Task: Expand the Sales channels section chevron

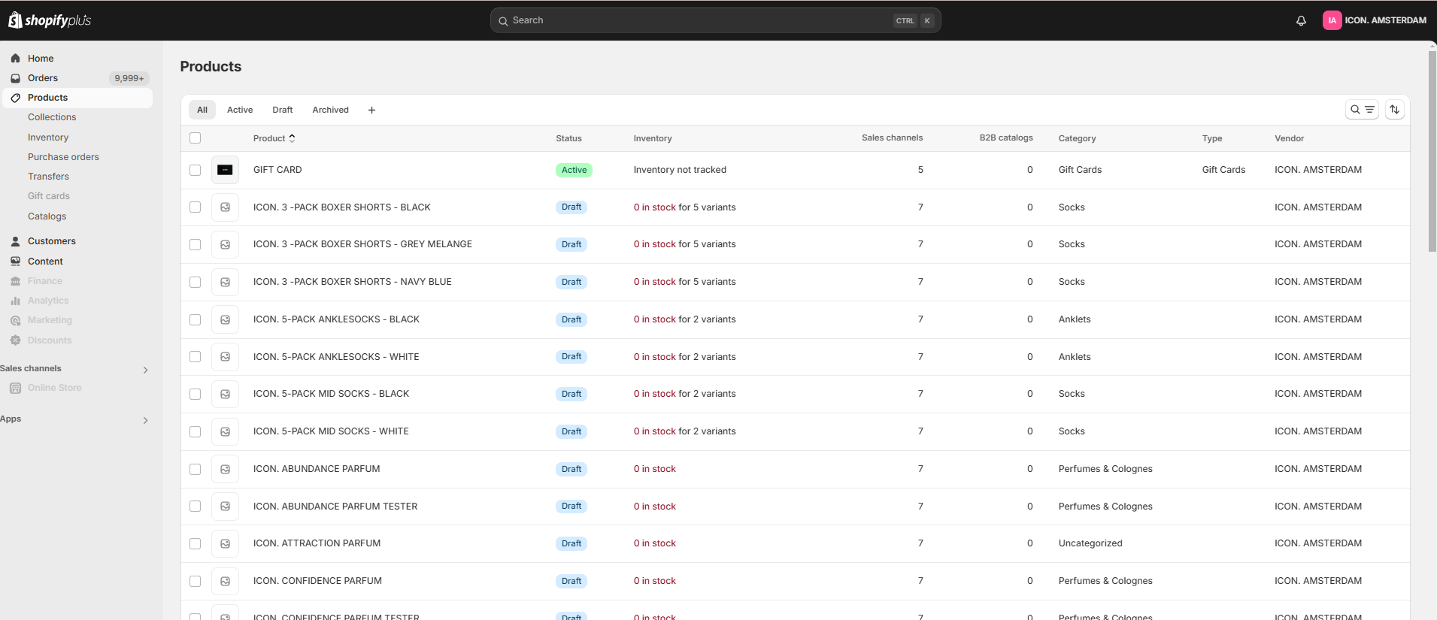Action: pos(145,370)
